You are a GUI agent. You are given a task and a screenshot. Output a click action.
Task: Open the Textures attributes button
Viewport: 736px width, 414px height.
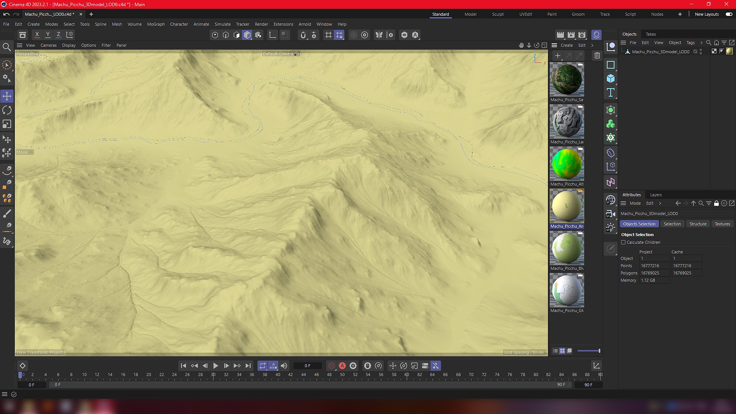coord(722,224)
